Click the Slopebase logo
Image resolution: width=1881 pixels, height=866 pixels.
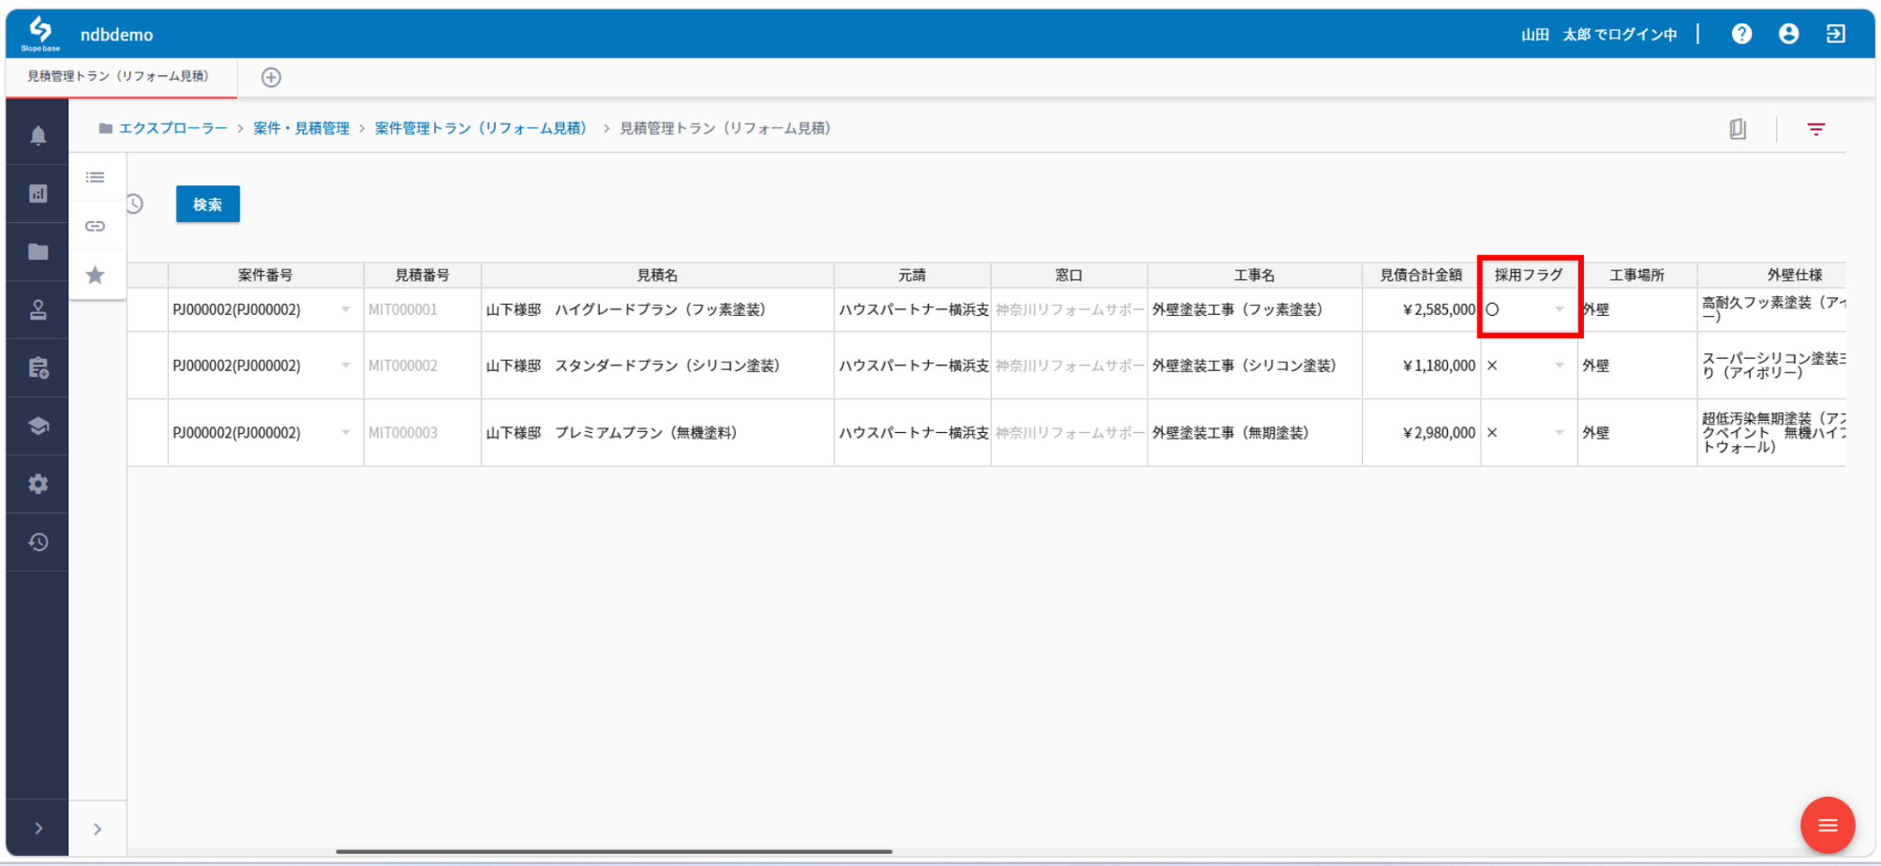click(x=40, y=34)
